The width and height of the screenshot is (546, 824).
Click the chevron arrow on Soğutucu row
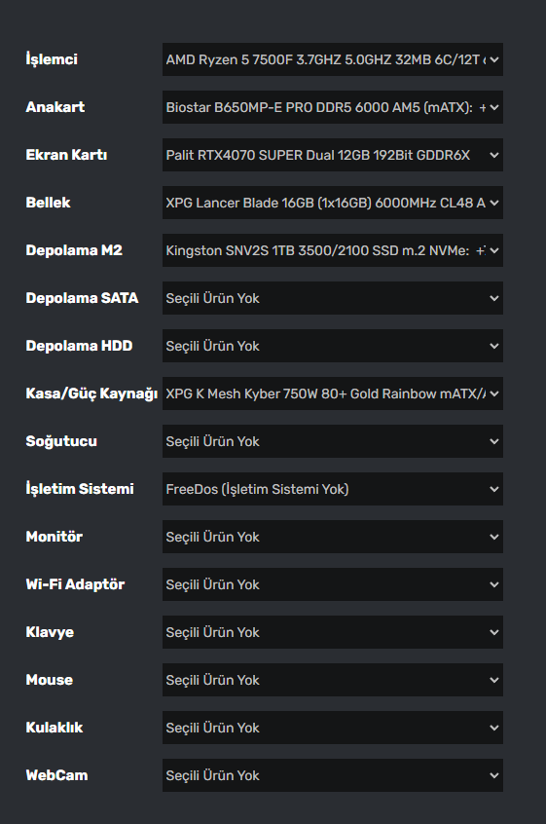494,441
